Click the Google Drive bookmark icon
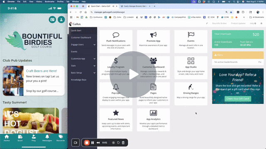Viewport: 266px width, 149px height. [86, 17]
